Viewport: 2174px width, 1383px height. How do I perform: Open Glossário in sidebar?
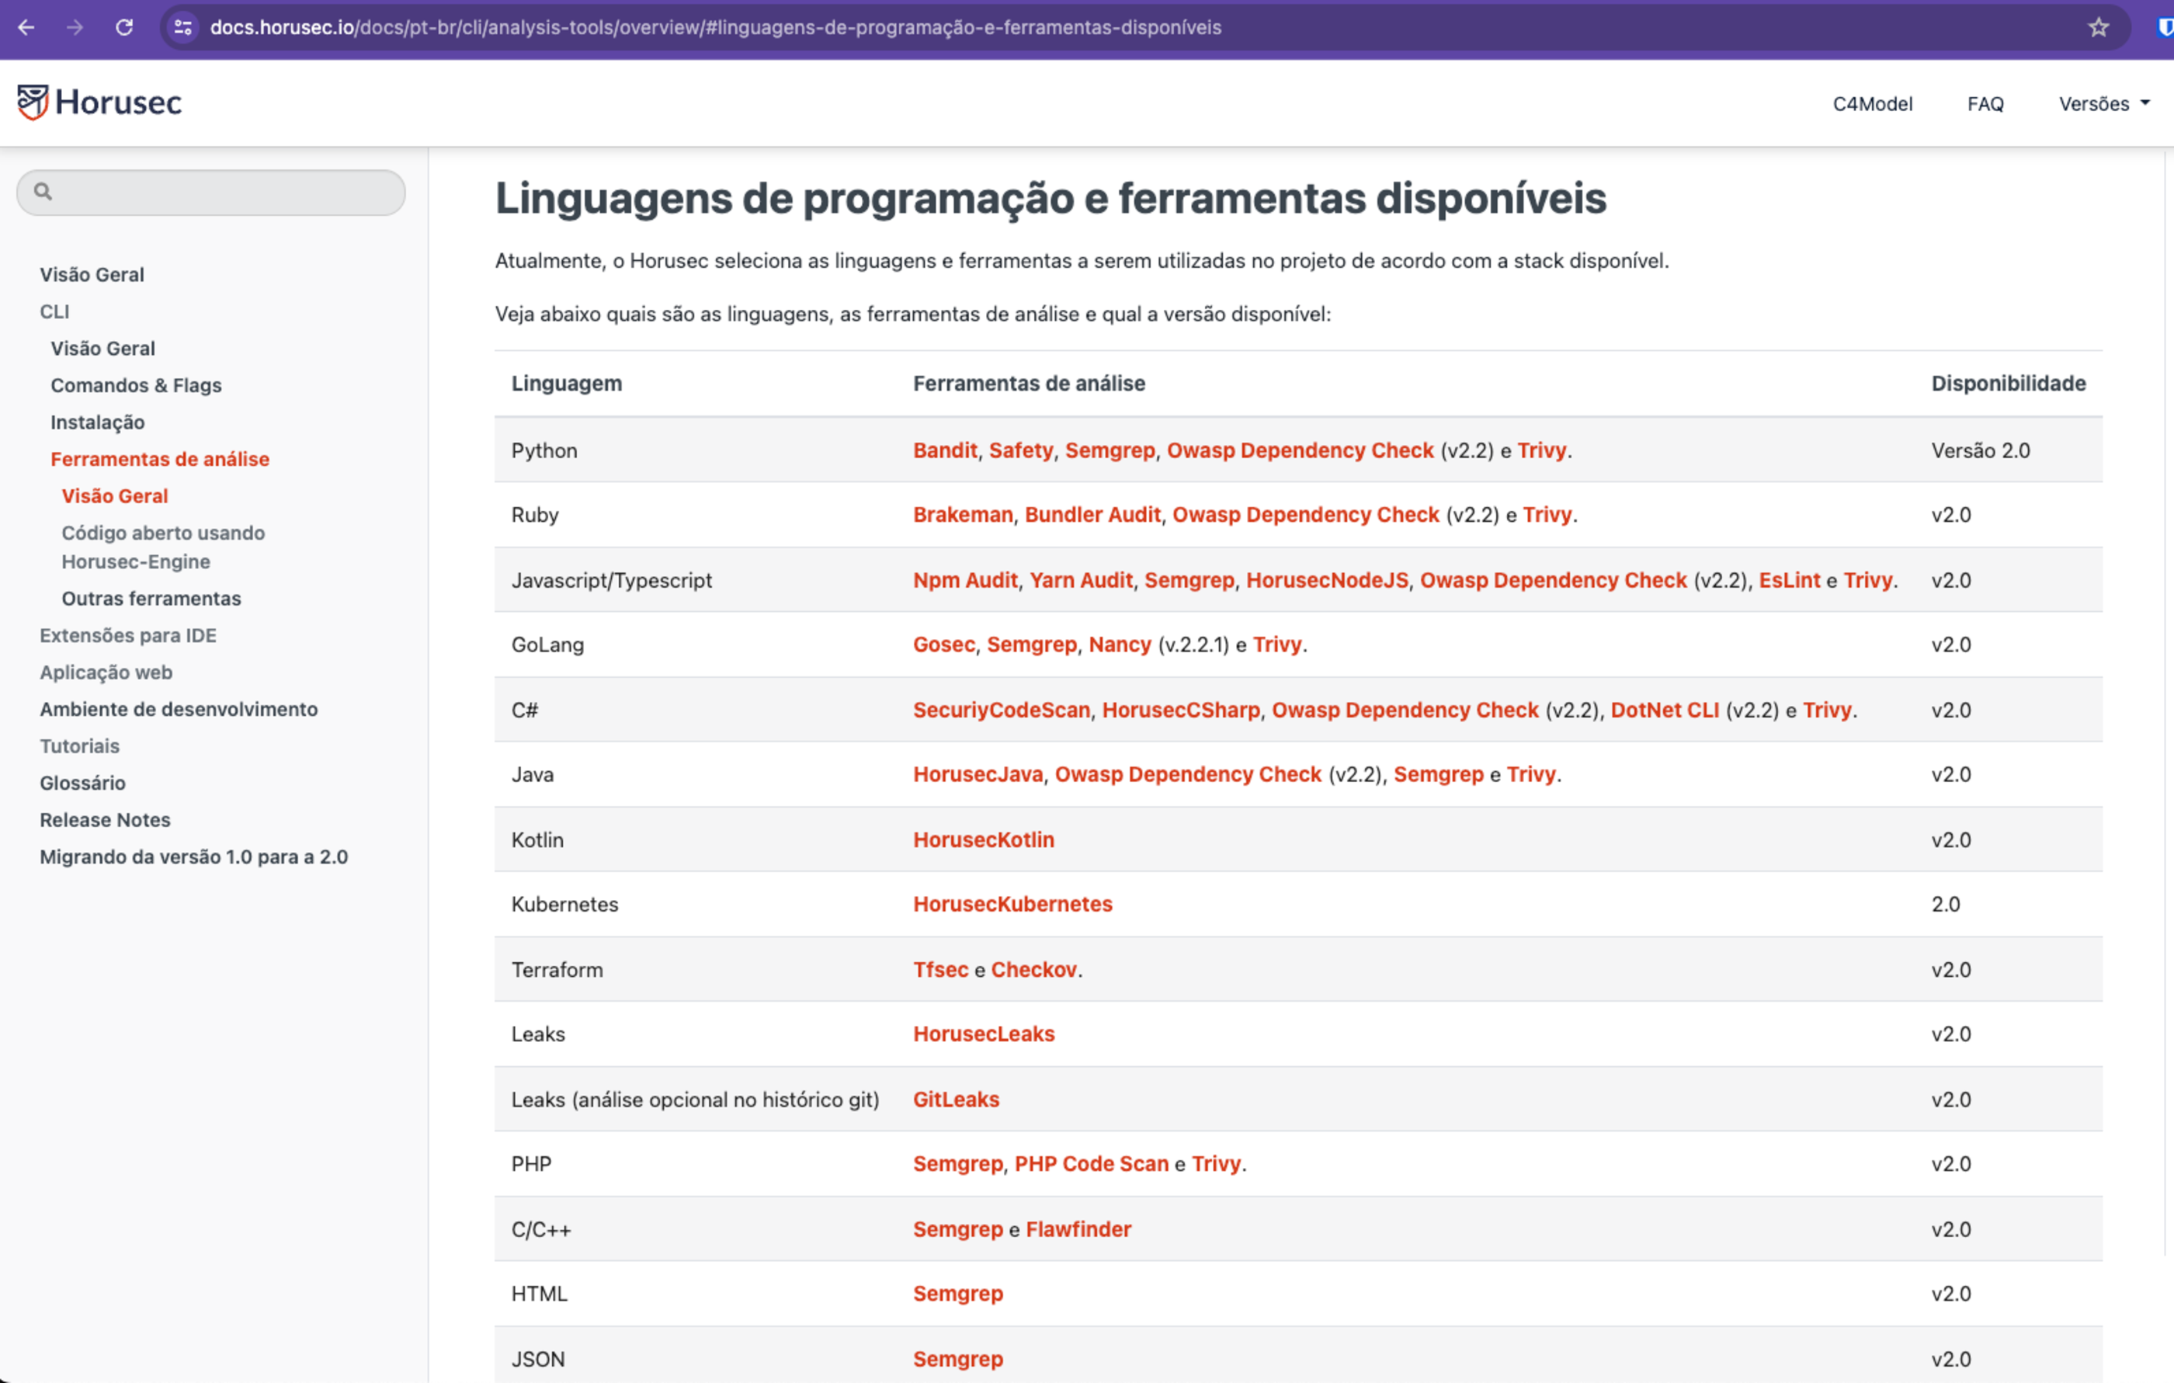(x=83, y=783)
